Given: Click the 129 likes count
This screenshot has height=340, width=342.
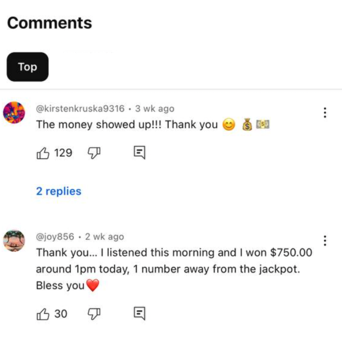Looking at the screenshot, I should (x=63, y=153).
